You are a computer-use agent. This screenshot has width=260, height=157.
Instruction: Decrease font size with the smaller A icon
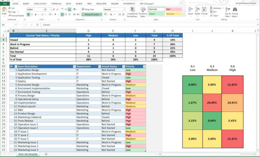[57, 10]
